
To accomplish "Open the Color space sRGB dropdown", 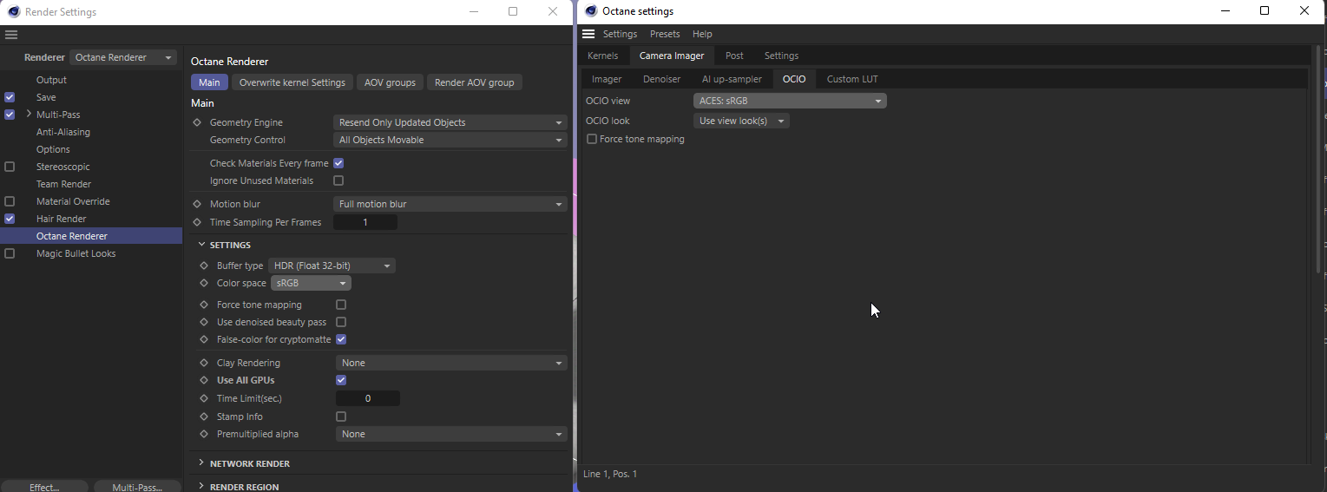I will (x=311, y=283).
